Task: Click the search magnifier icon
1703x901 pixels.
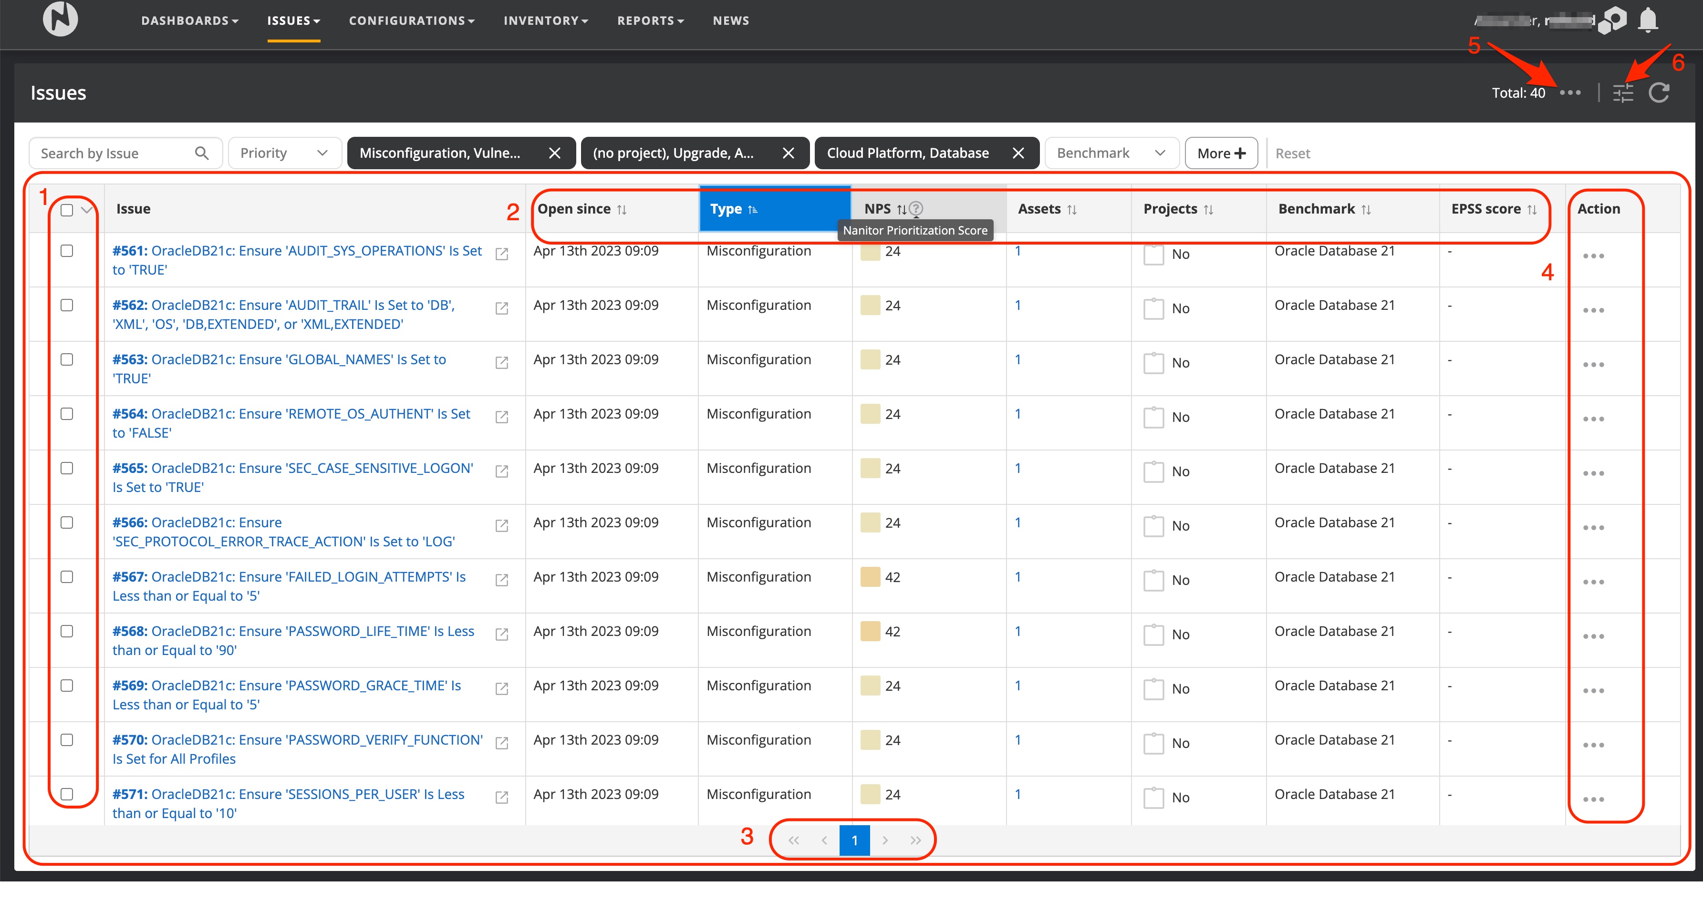Action: coord(202,153)
